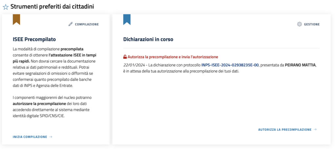Click the Gestione label

[312, 24]
